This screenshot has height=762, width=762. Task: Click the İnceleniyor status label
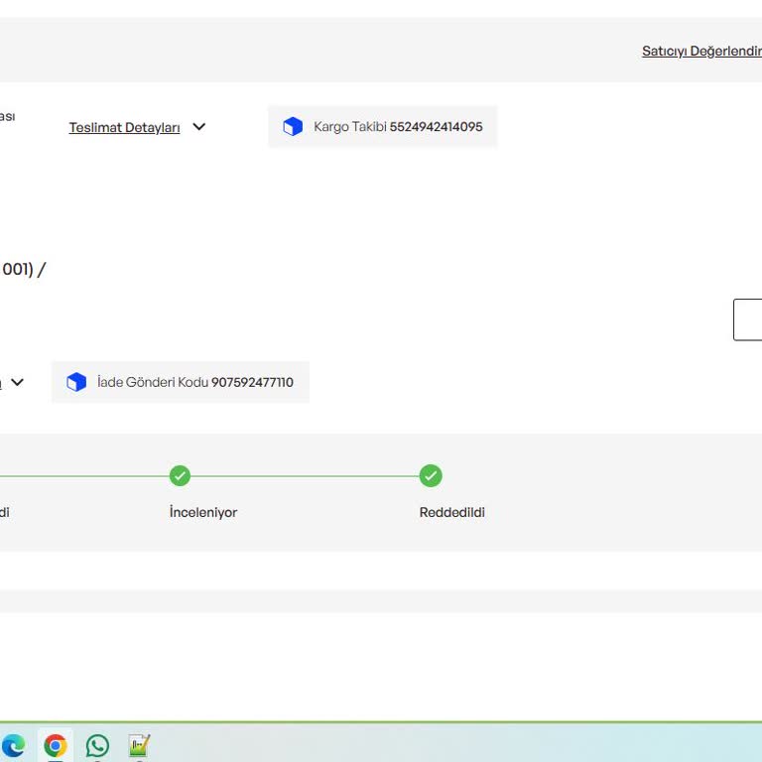[x=203, y=512]
